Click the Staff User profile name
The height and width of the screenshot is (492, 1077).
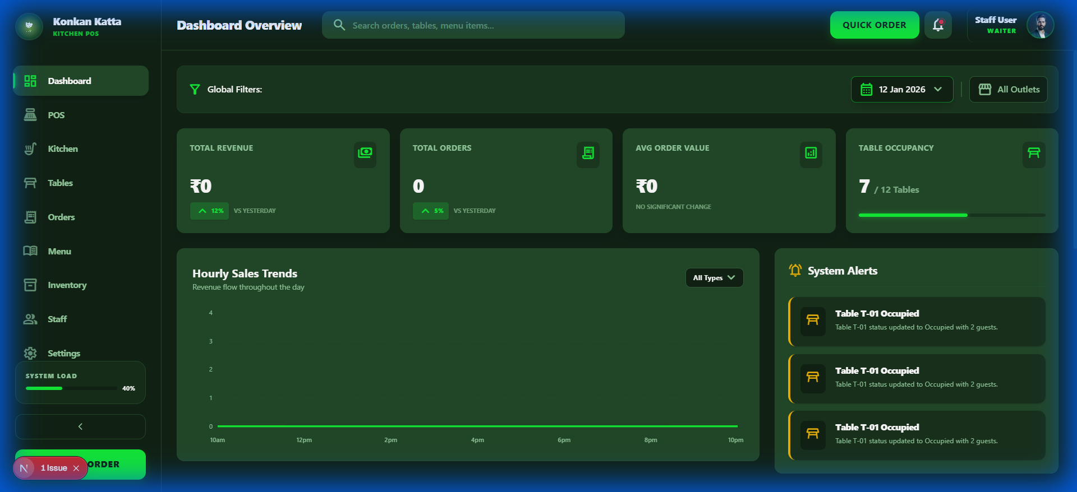click(996, 20)
